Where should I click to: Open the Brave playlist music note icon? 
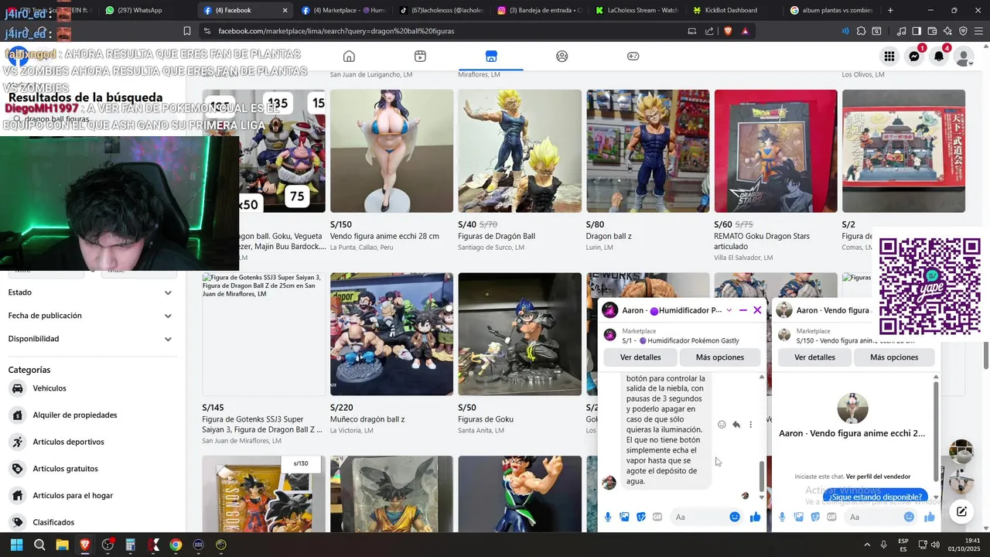901,31
